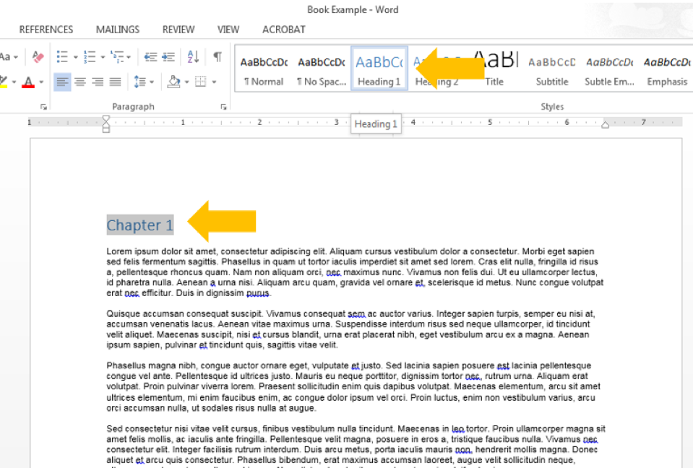Switch to the REVIEW ribbon tab
The width and height of the screenshot is (693, 468).
click(178, 30)
